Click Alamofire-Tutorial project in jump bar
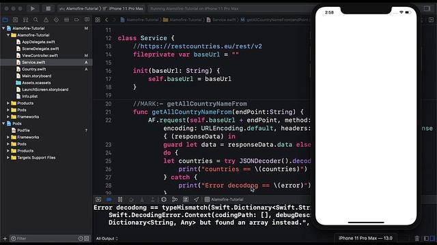The height and width of the screenshot is (245, 437). (139, 20)
